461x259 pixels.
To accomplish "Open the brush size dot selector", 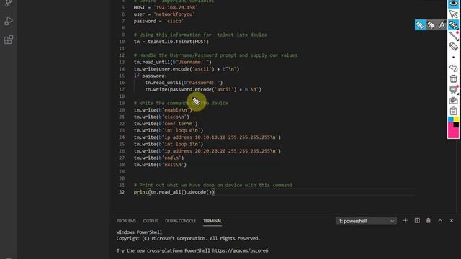I will click(x=454, y=58).
